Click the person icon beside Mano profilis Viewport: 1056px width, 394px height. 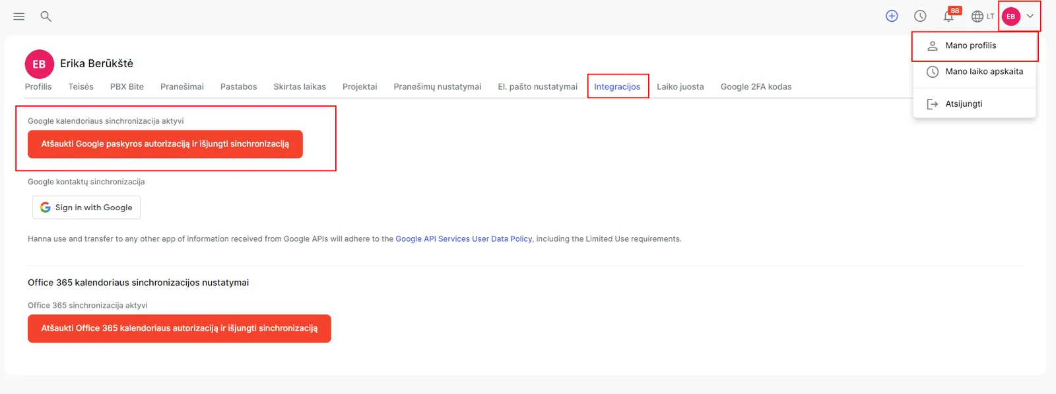pos(933,46)
